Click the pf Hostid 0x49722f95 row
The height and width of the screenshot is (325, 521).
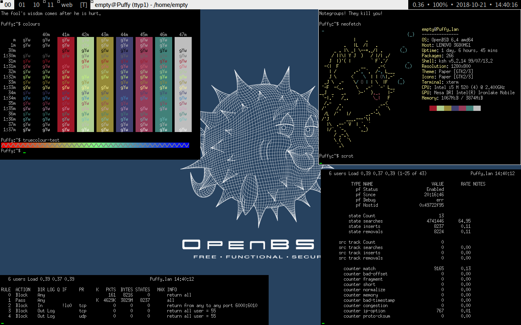(x=400, y=205)
